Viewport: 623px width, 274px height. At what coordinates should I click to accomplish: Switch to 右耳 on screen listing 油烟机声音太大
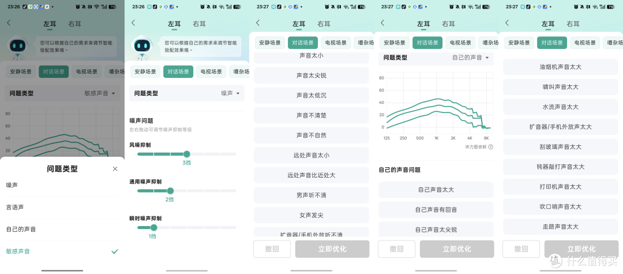[x=573, y=24]
